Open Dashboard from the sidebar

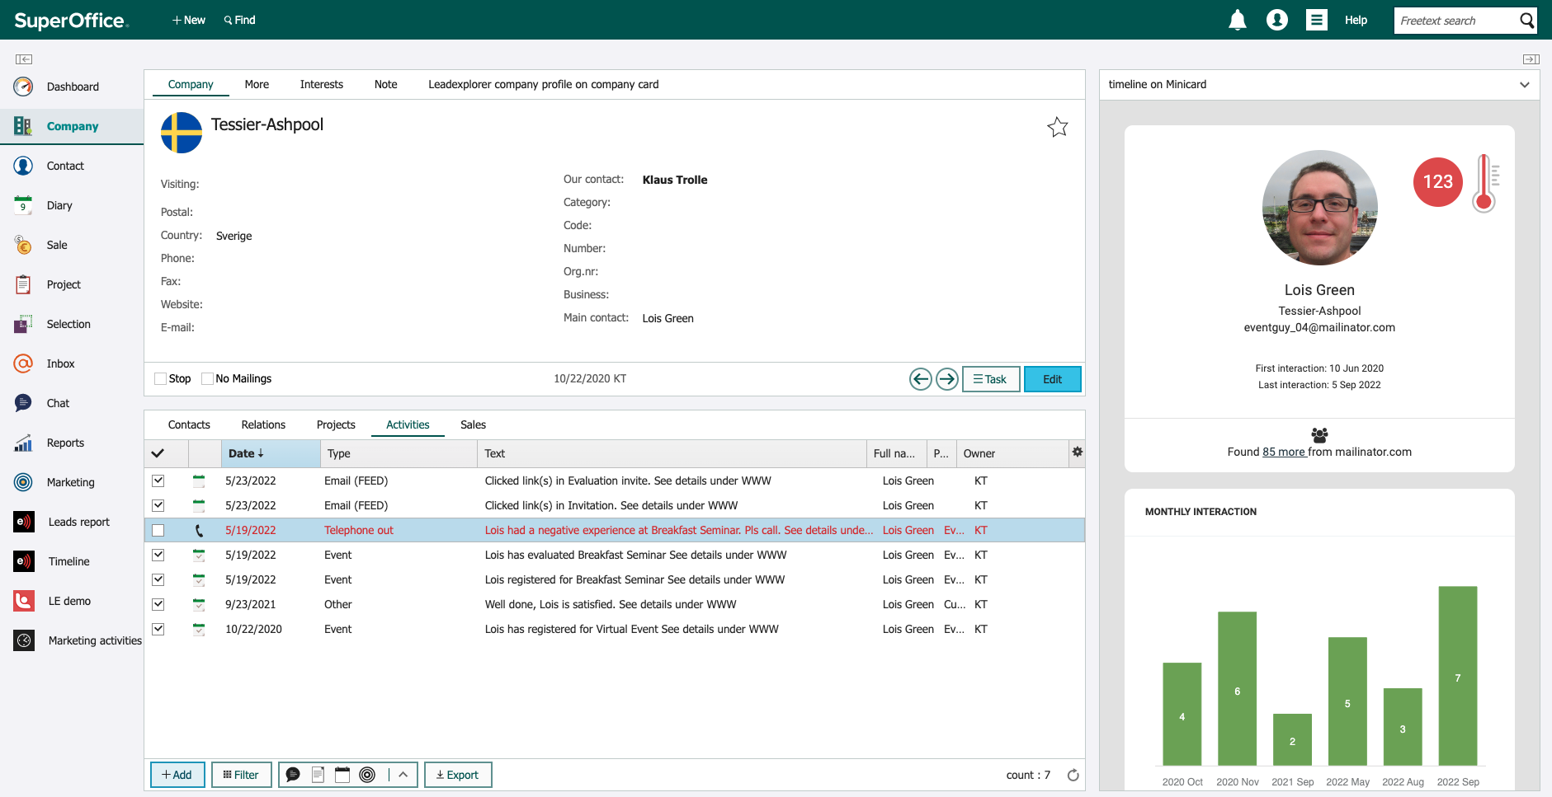[x=72, y=87]
